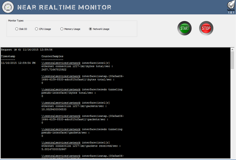Select the Network Usage radio option

click(x=91, y=29)
